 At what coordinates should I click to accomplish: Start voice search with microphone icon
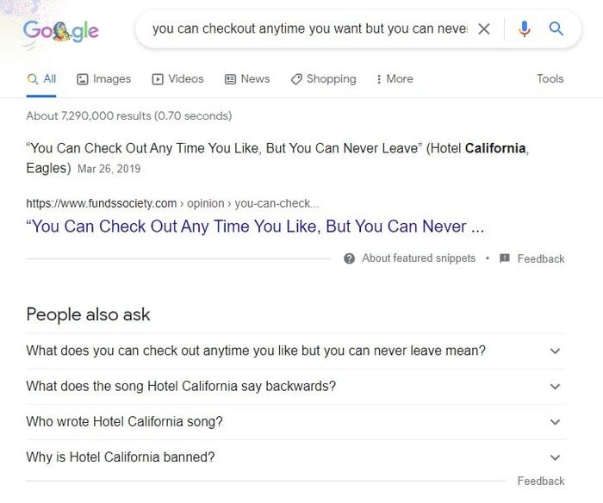(x=524, y=28)
